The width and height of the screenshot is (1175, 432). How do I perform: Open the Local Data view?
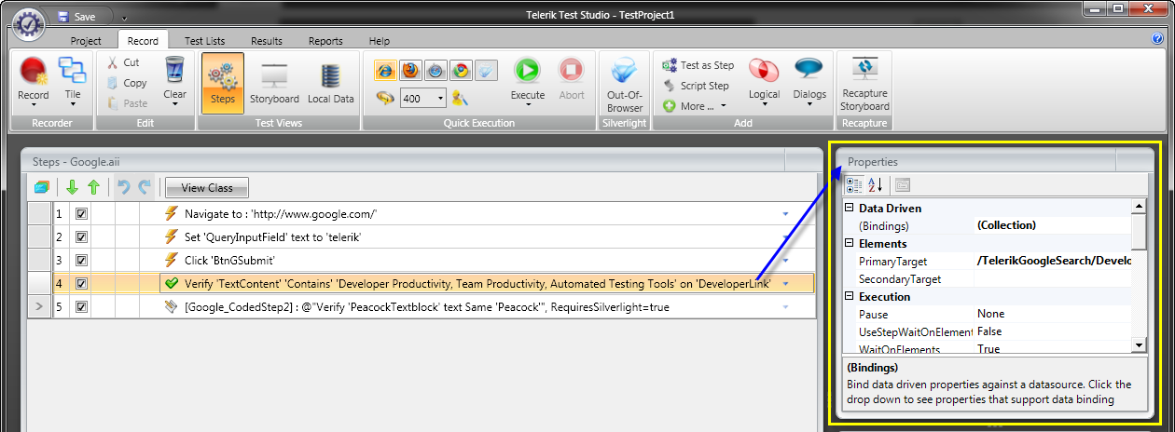pos(331,83)
